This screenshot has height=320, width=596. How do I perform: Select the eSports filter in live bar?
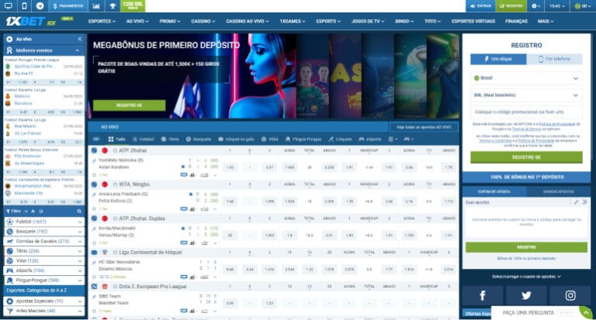pos(370,139)
